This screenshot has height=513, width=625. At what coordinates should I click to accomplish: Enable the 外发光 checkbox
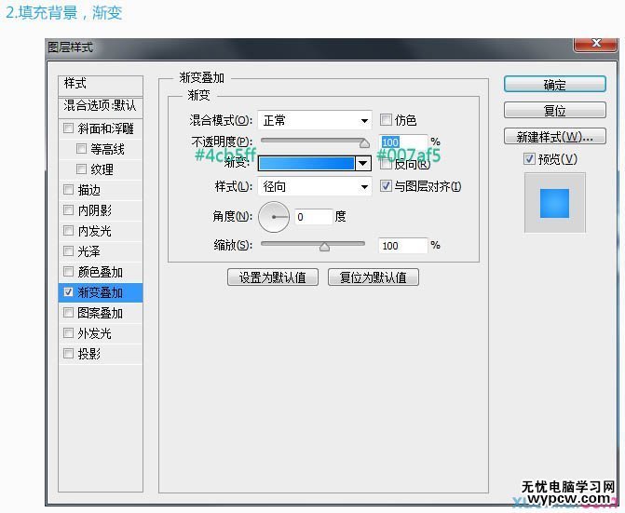69,332
